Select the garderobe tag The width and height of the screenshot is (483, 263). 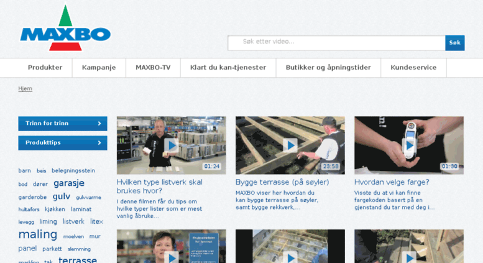[x=32, y=197]
